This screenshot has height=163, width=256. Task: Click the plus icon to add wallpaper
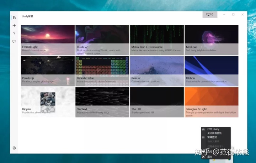(x=14, y=26)
